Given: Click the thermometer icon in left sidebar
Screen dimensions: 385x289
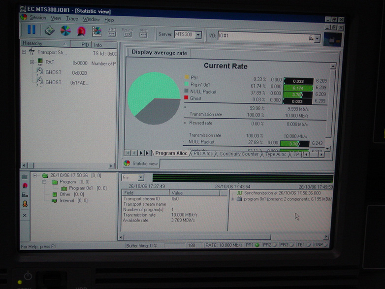Looking at the screenshot, I should point(25,204).
